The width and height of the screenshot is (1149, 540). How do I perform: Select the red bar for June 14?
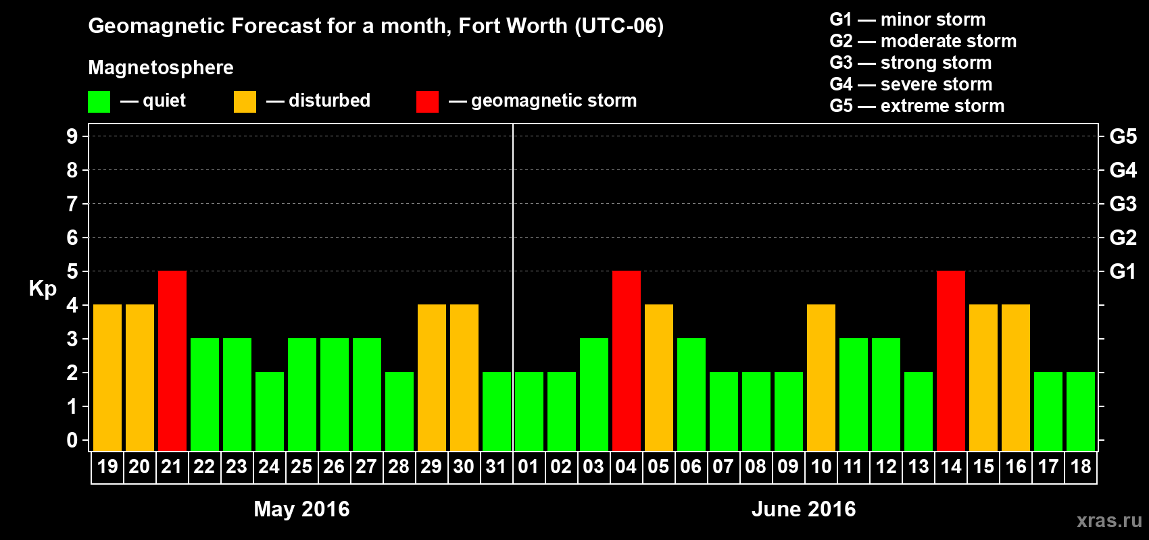point(951,361)
